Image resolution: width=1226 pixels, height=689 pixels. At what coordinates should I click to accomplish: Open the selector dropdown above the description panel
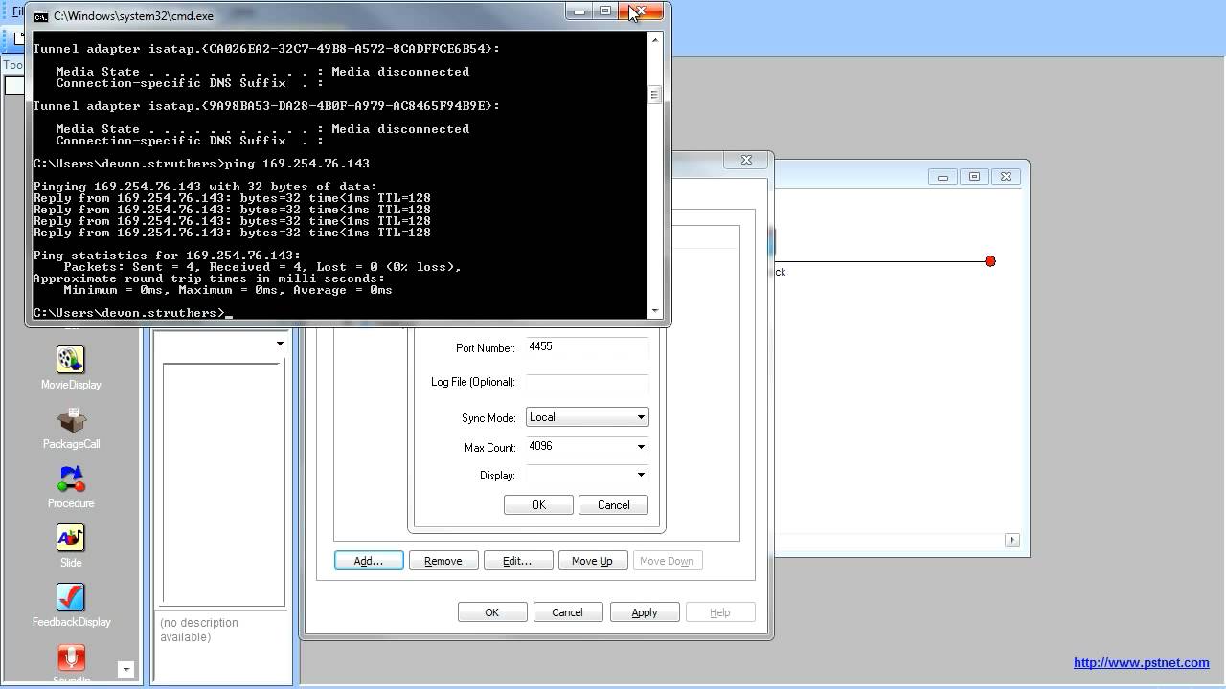coord(280,343)
